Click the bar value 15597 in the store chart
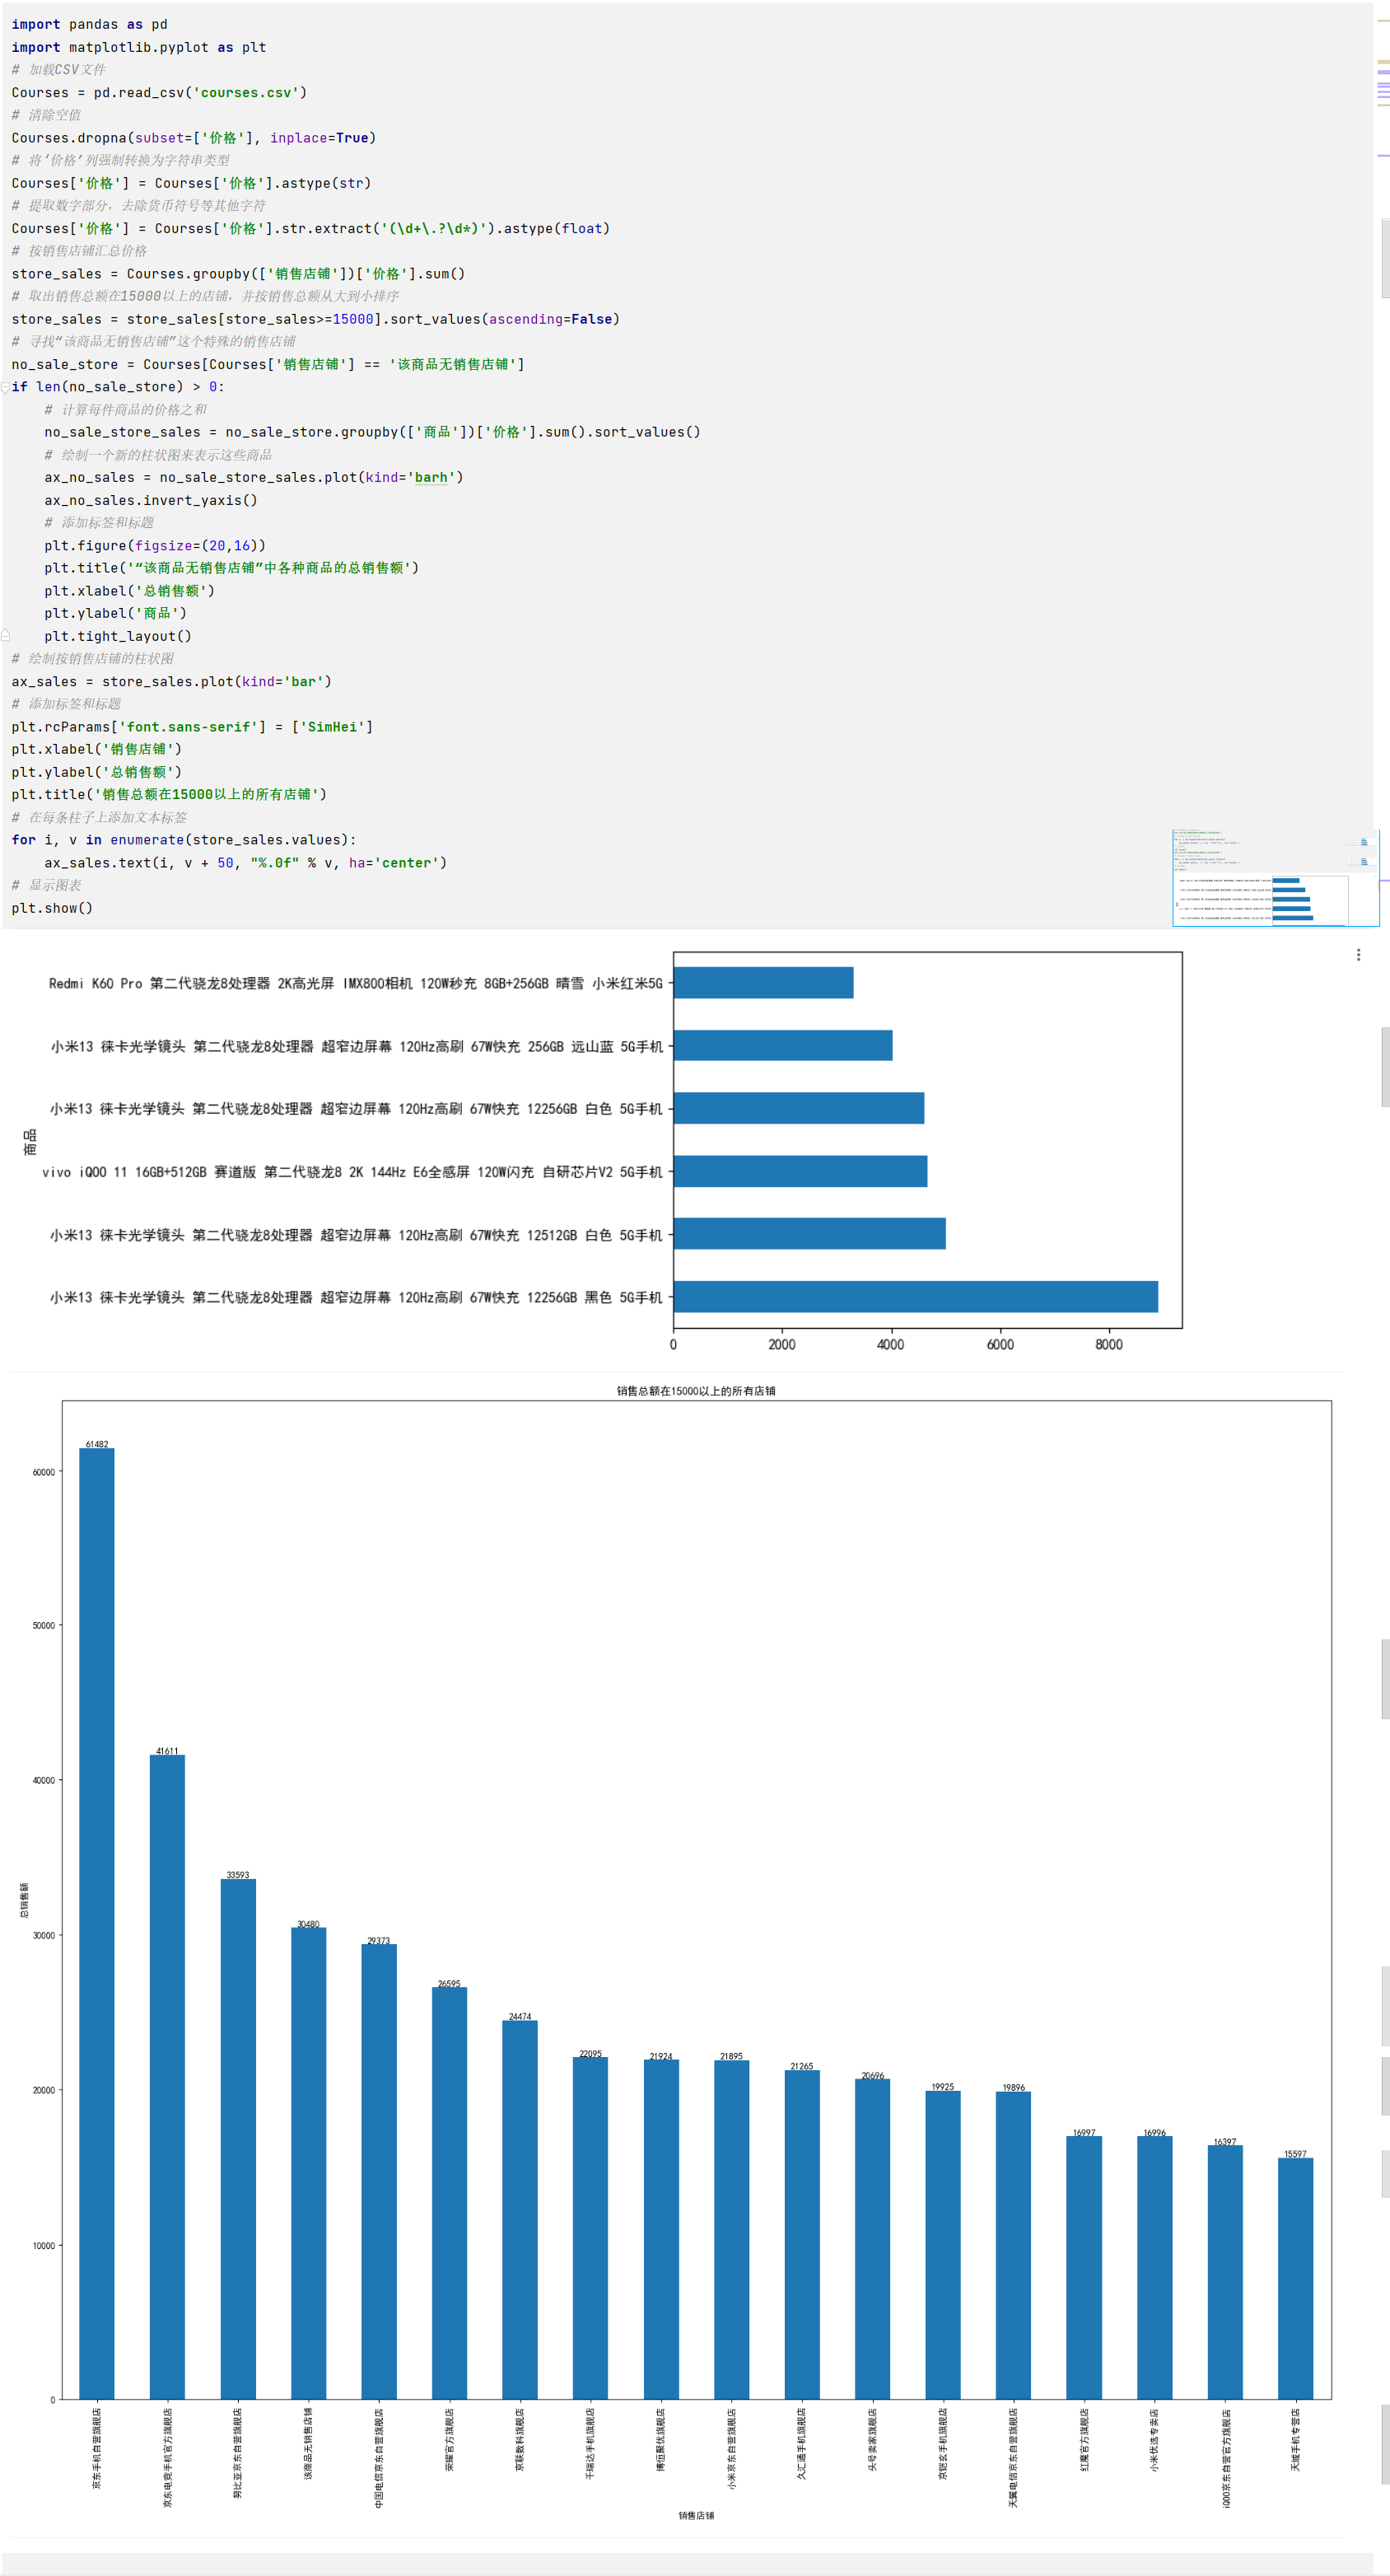1390x2576 pixels. [x=1295, y=2154]
